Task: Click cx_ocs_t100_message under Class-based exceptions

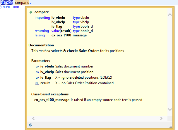Action: click(52, 100)
